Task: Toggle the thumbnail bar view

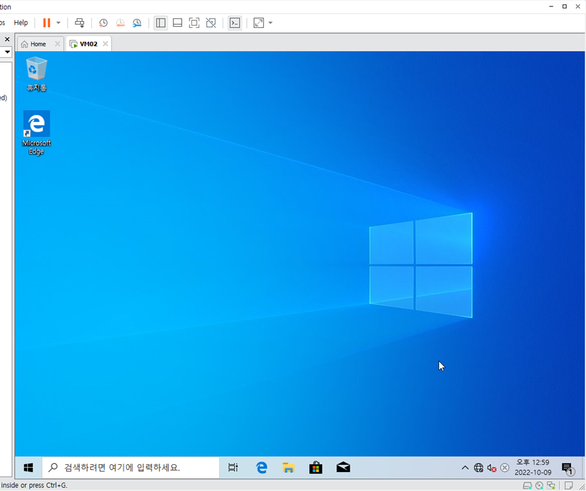Action: pyautogui.click(x=178, y=23)
